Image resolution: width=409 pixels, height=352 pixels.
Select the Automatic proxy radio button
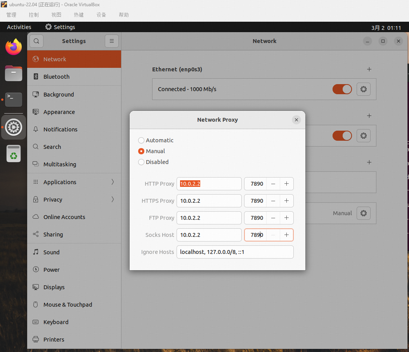pos(141,140)
